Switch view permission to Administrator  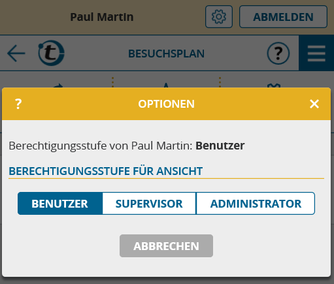[x=256, y=204]
